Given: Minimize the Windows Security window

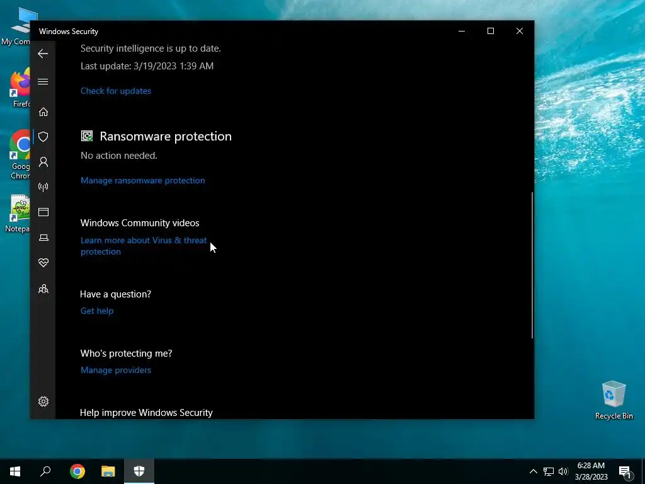Looking at the screenshot, I should 462,31.
